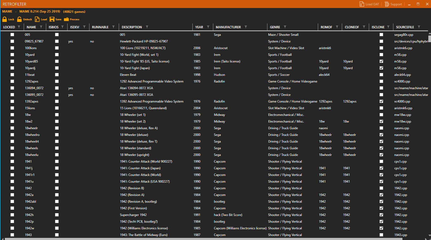
Task: Click 'Sports / Soccer' genre cell
Action: [279, 75]
